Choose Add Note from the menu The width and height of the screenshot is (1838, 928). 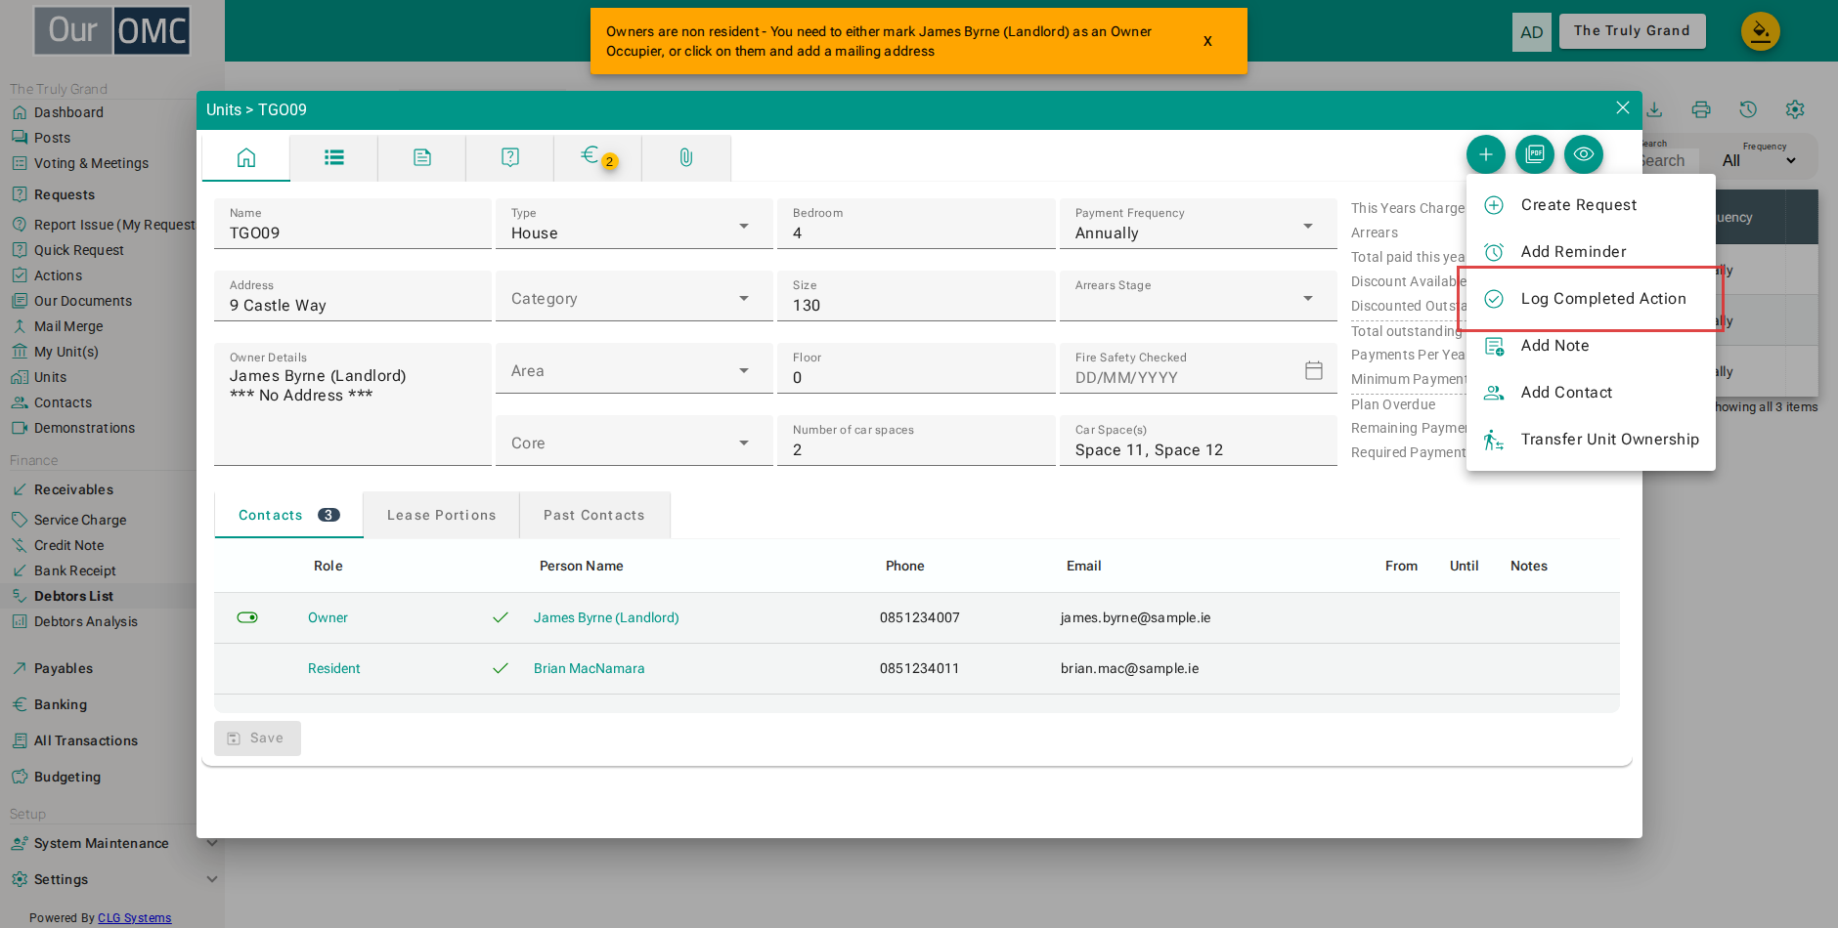pos(1591,346)
